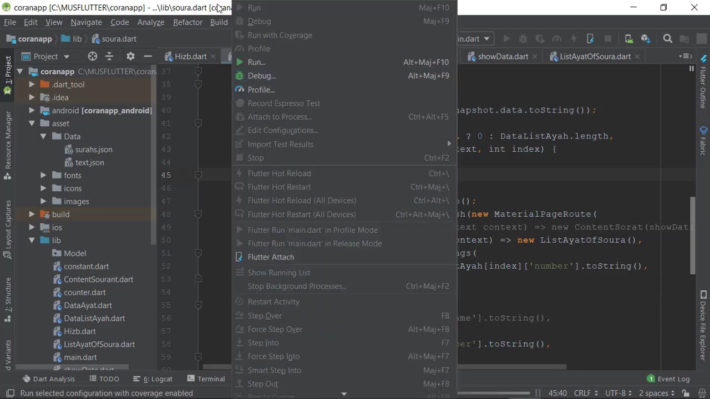Collapse the coranapp root folder
Viewport: 710px width, 399px height.
coord(20,71)
